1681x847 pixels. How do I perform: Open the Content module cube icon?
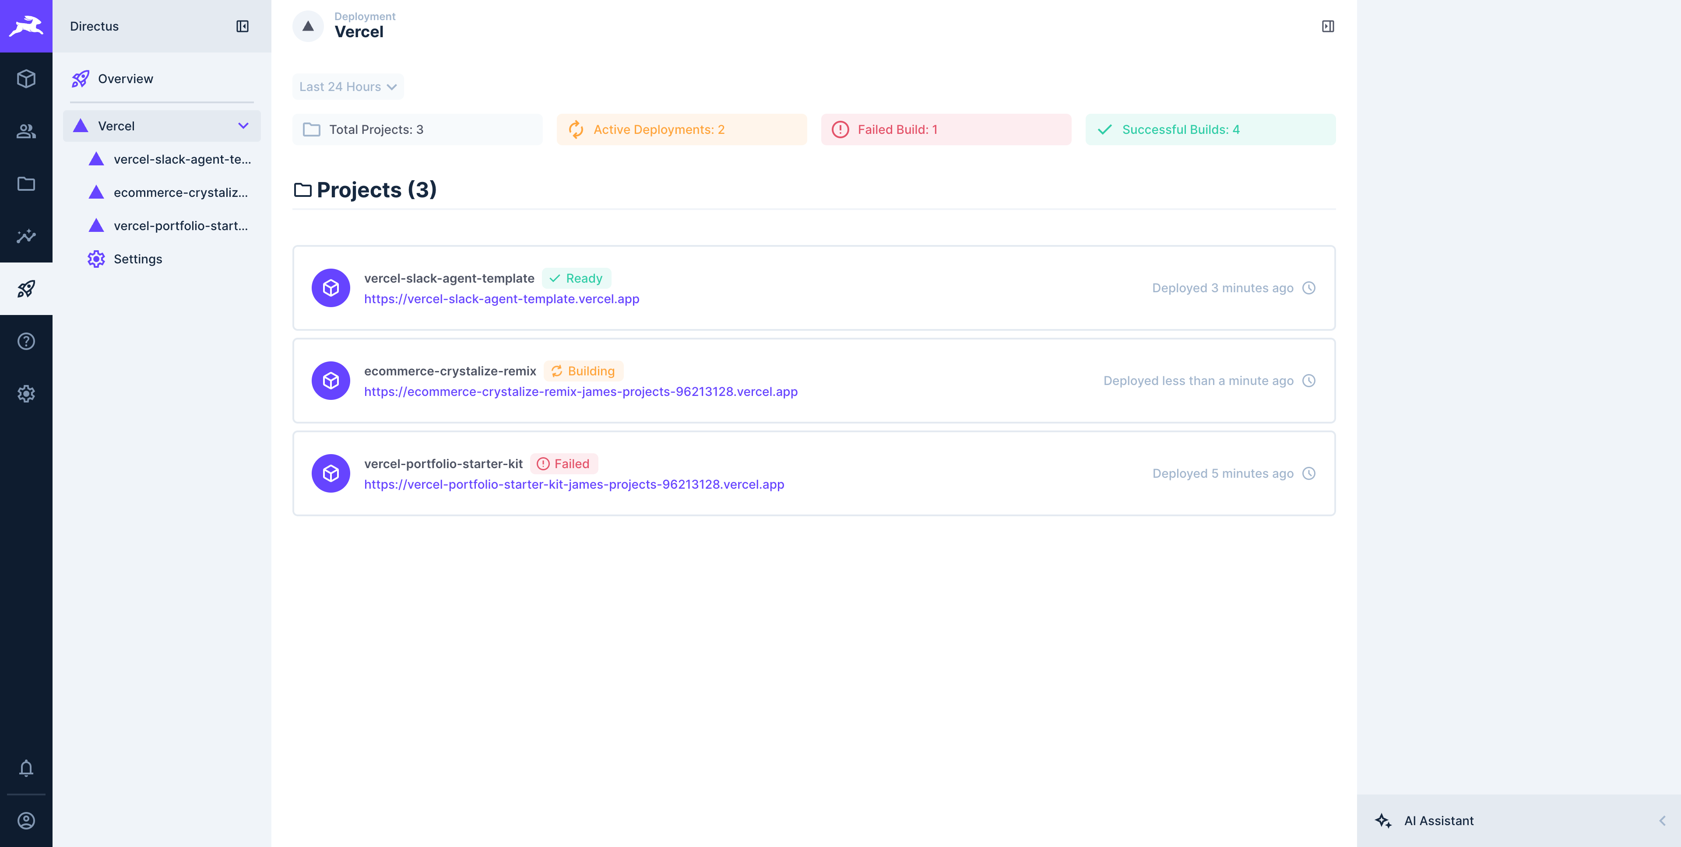click(x=26, y=79)
